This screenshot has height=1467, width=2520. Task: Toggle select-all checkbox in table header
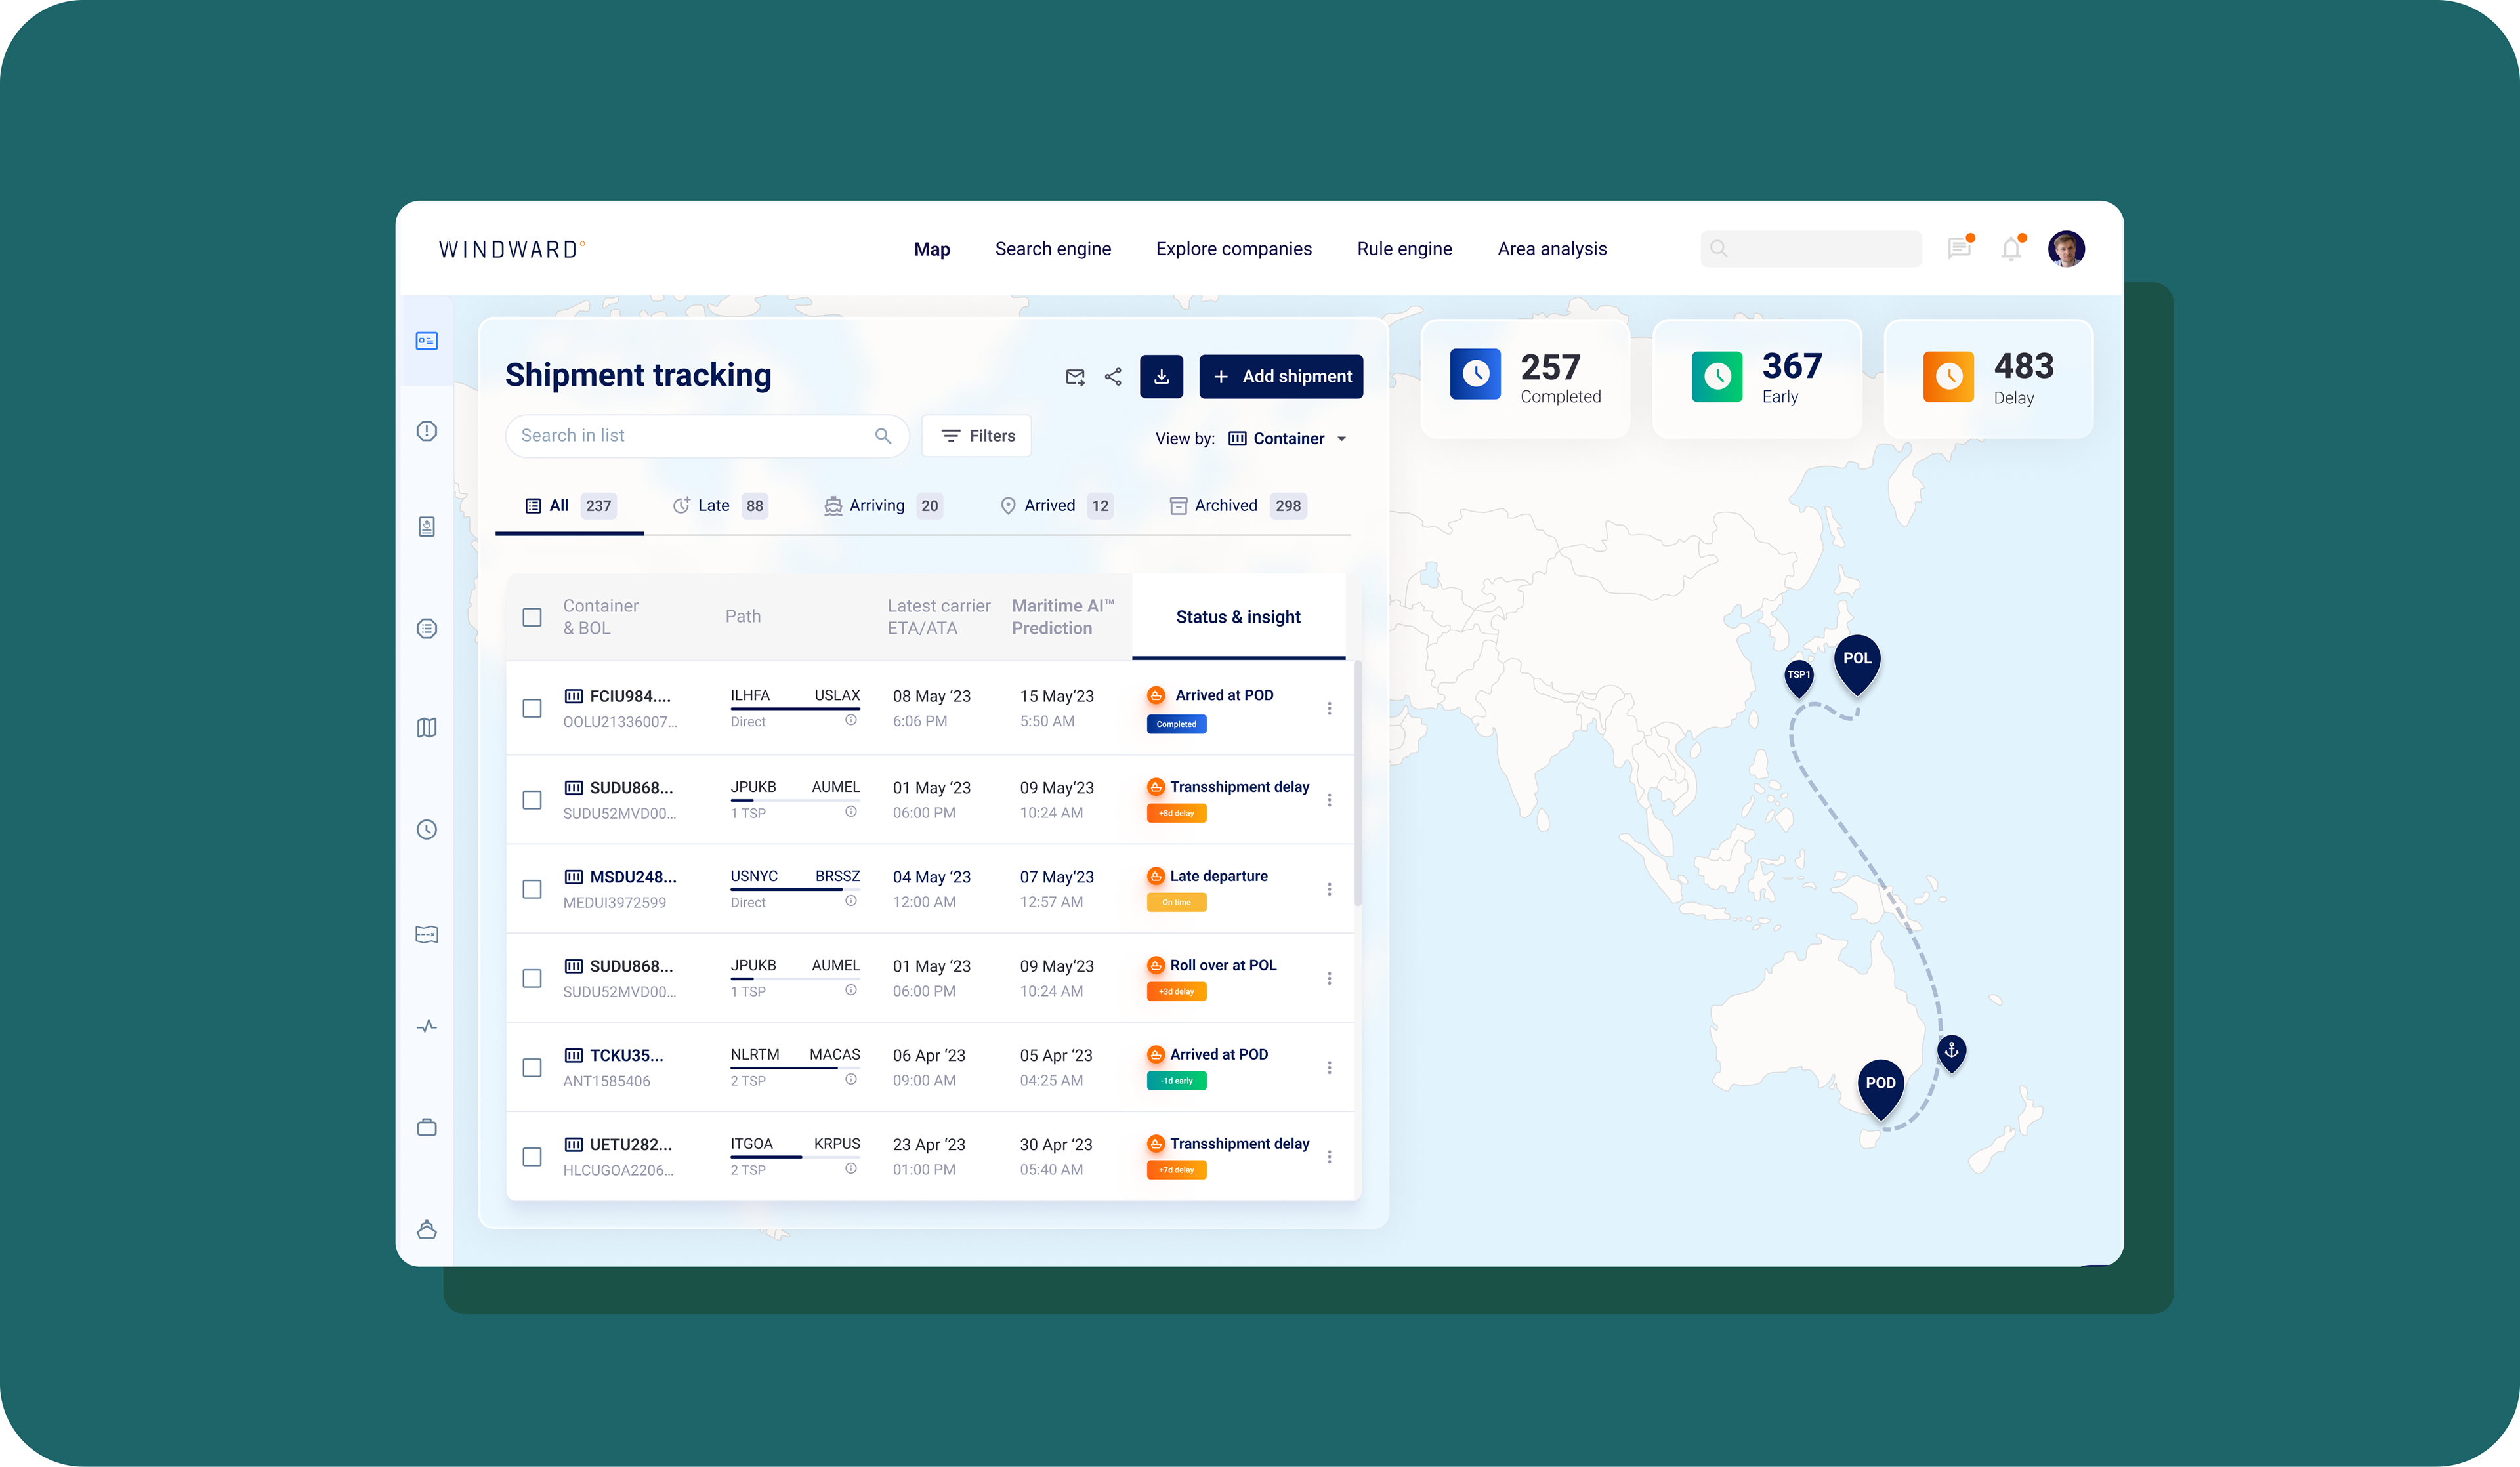point(532,617)
